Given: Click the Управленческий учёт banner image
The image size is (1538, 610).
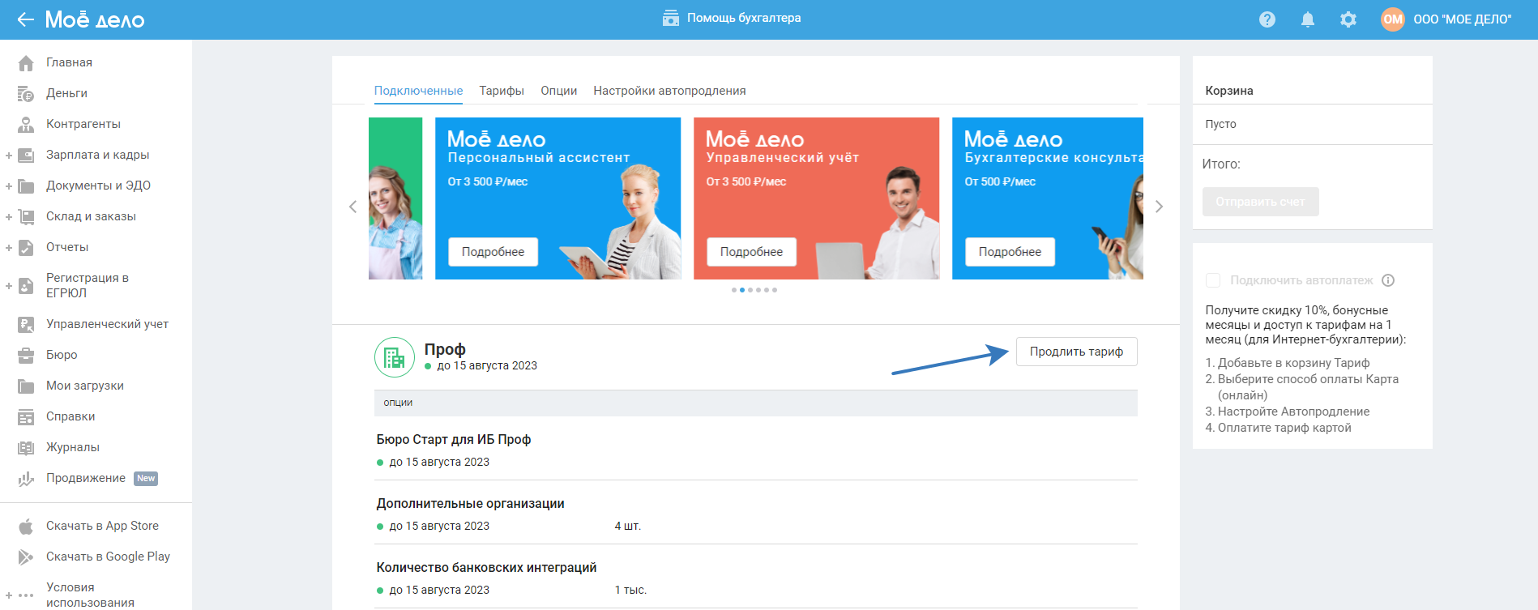Looking at the screenshot, I should [x=816, y=198].
